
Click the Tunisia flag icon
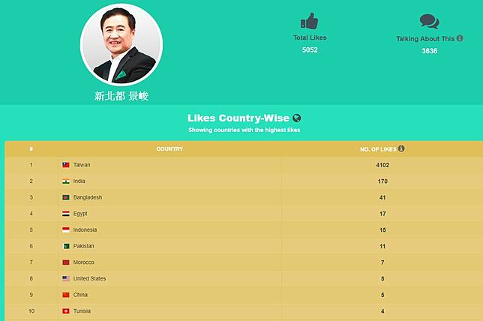(66, 311)
